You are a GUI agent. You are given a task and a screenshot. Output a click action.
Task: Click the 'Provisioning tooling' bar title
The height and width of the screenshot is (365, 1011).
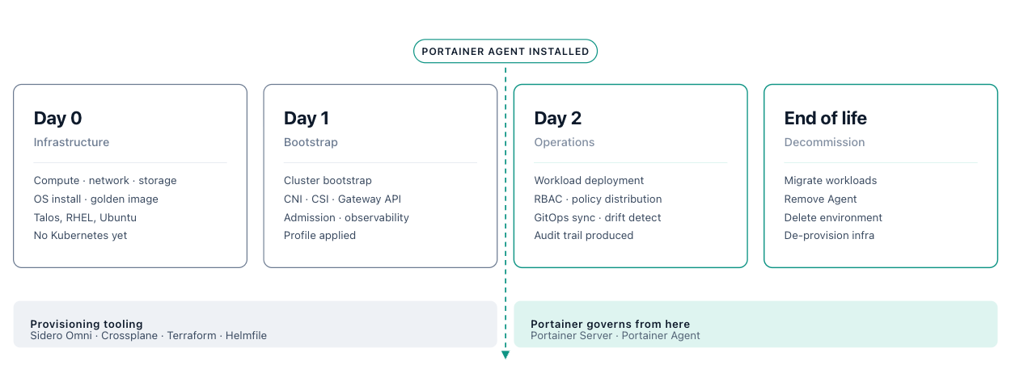tap(87, 325)
